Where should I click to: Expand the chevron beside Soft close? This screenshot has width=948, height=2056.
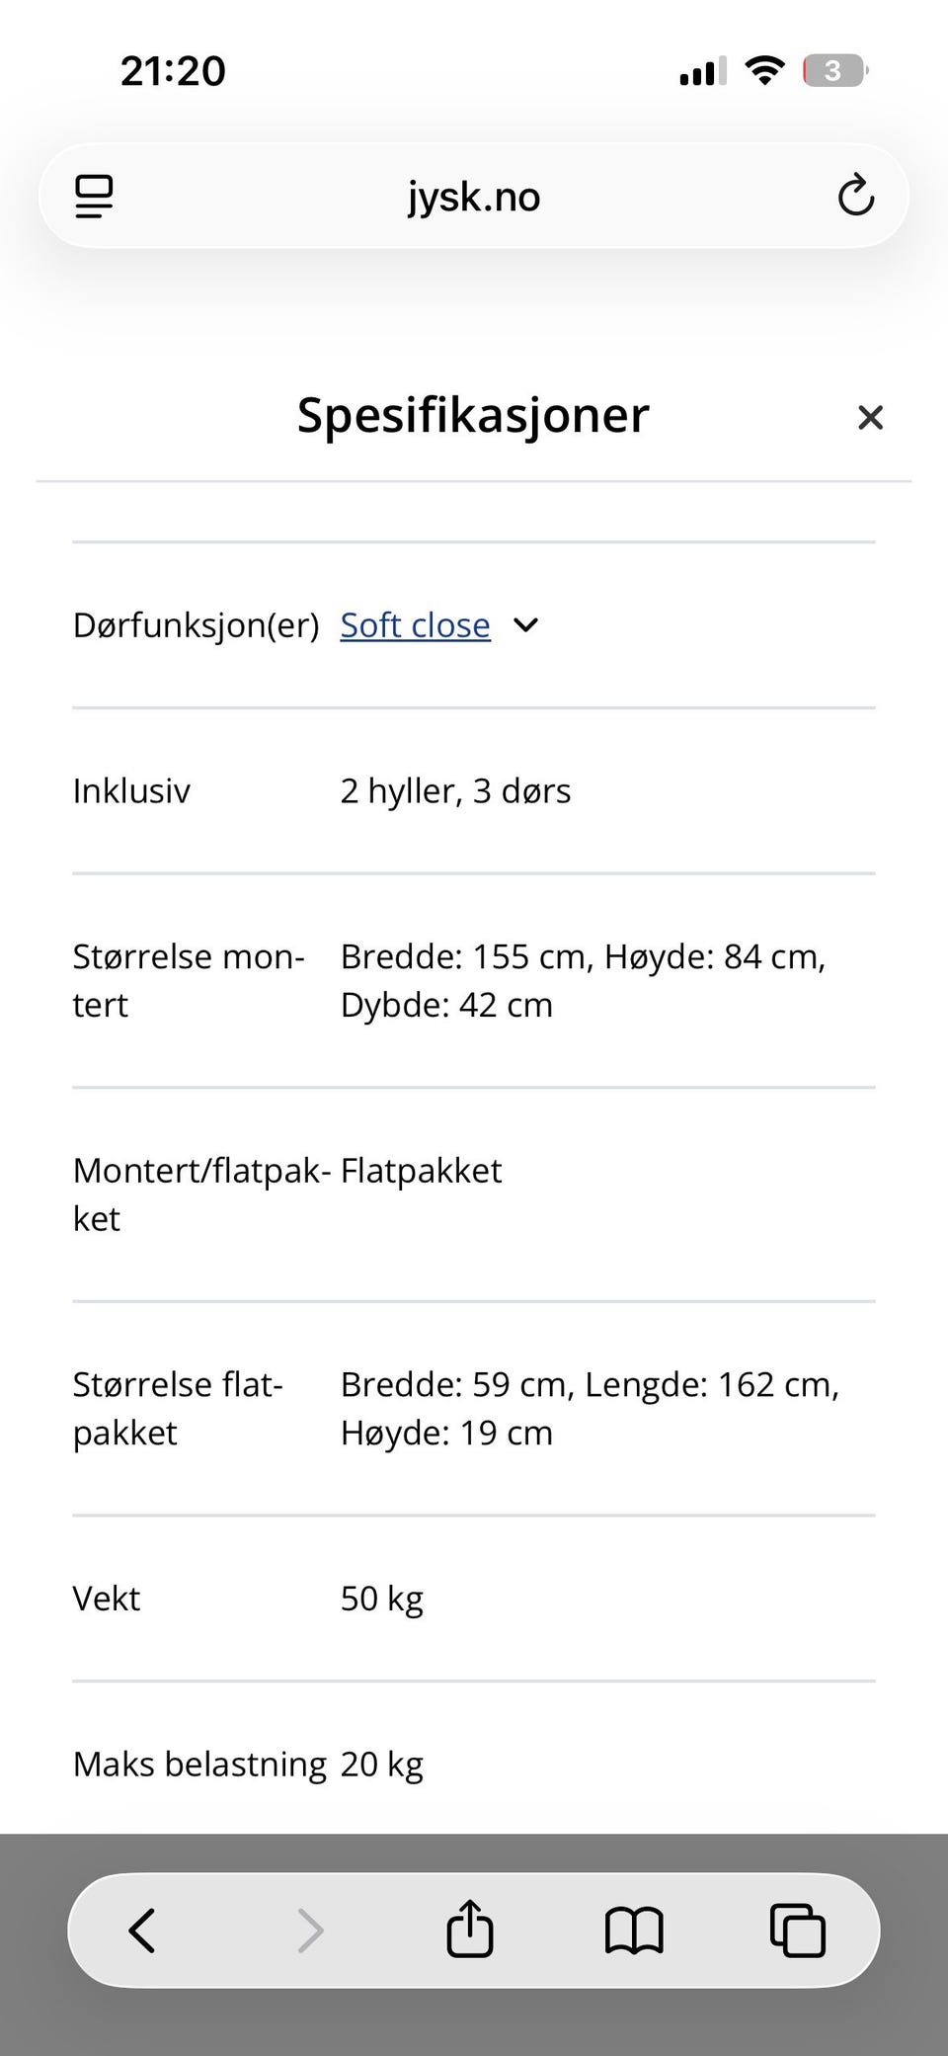tap(526, 625)
